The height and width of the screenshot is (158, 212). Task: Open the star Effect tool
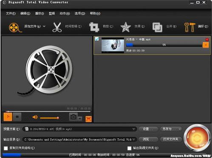coord(125,27)
